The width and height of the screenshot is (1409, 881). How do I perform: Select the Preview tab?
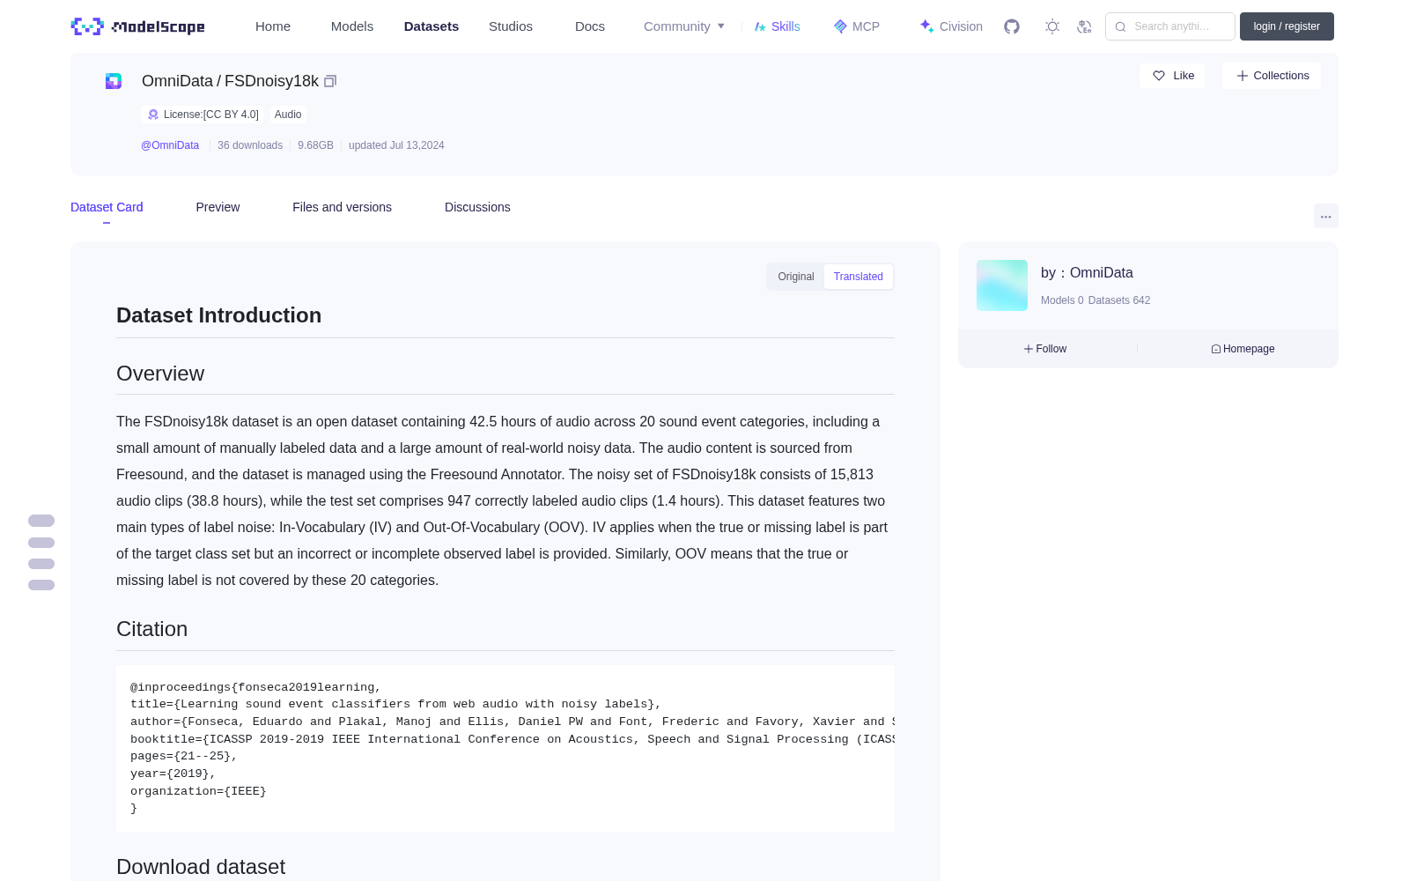[x=218, y=207]
